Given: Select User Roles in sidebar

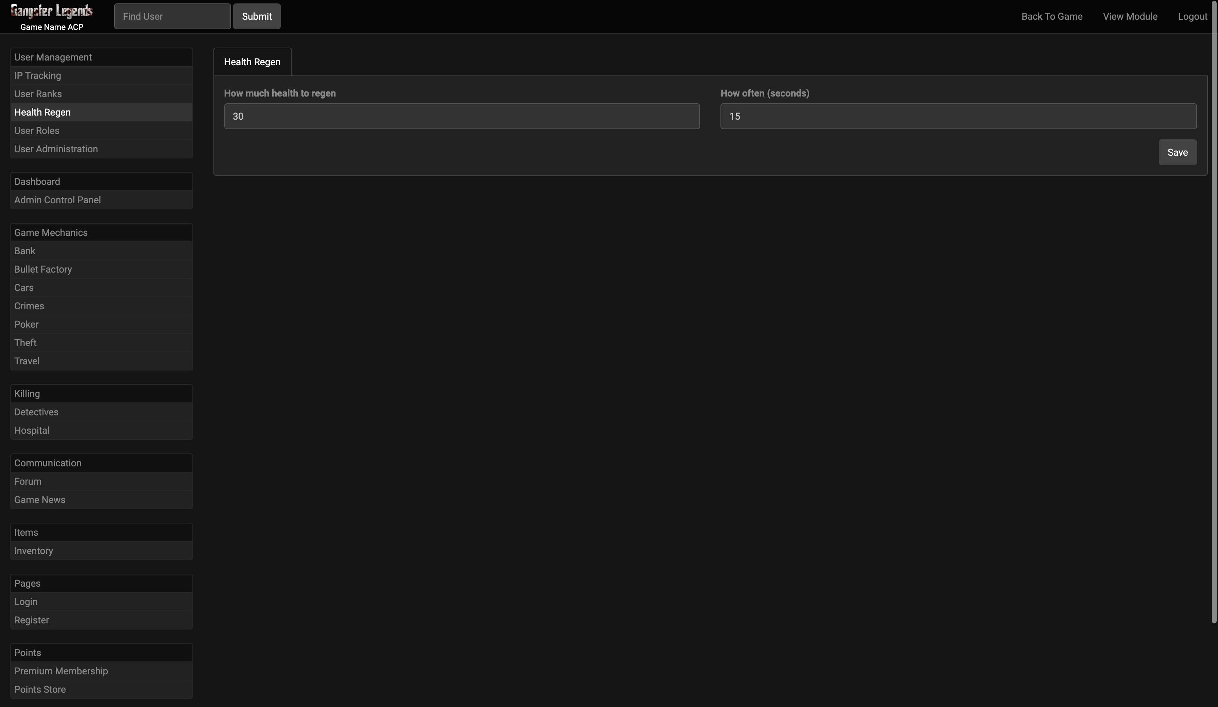Looking at the screenshot, I should point(37,131).
